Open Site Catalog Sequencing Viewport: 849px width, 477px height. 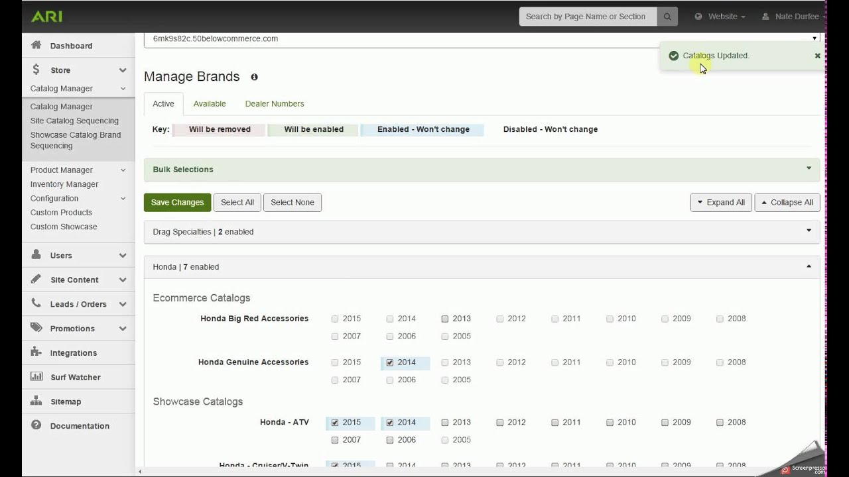(x=74, y=121)
